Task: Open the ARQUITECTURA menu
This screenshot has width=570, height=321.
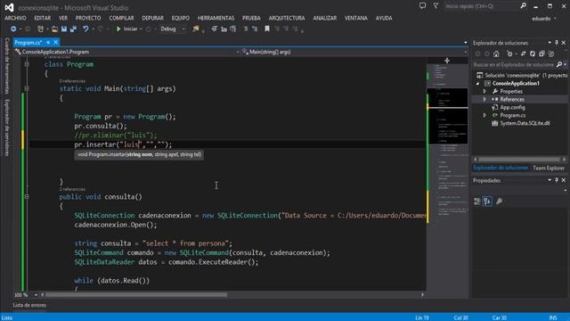Action: tap(287, 18)
